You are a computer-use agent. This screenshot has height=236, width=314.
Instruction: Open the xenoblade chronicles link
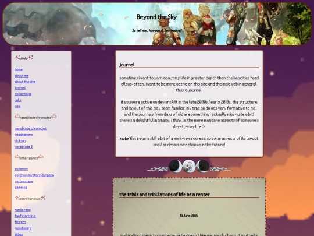(30, 128)
